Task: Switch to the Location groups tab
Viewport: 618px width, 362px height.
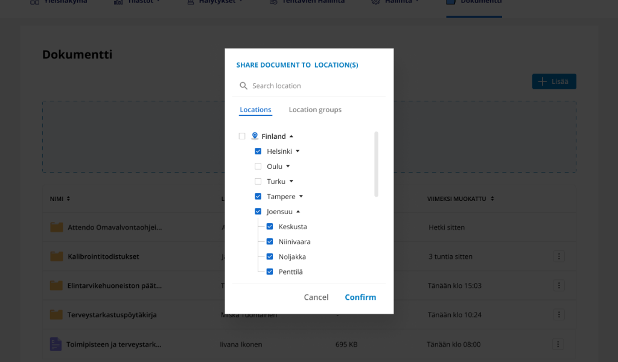Action: click(315, 110)
